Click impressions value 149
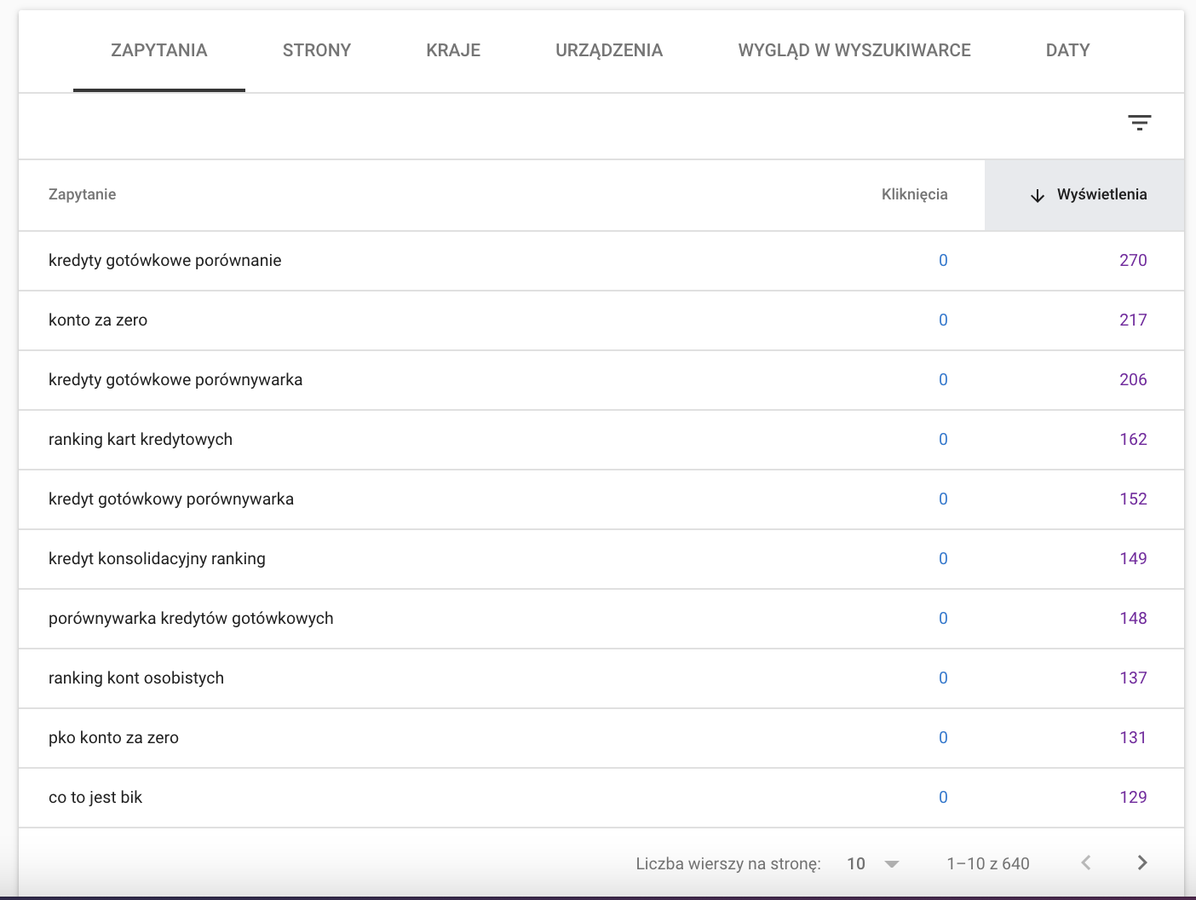 [1133, 558]
